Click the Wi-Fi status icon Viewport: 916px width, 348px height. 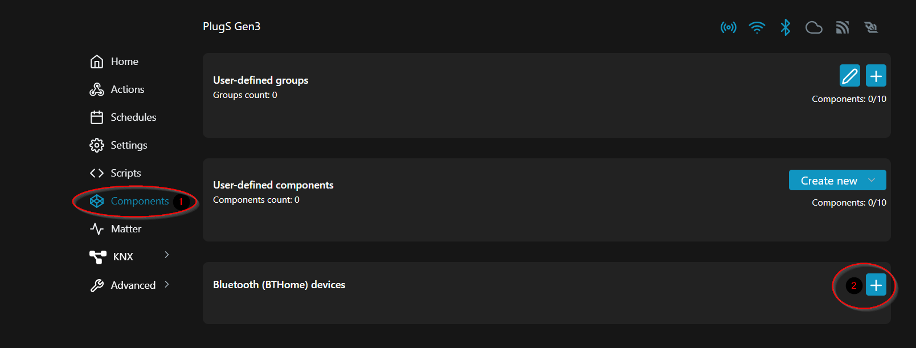[756, 27]
